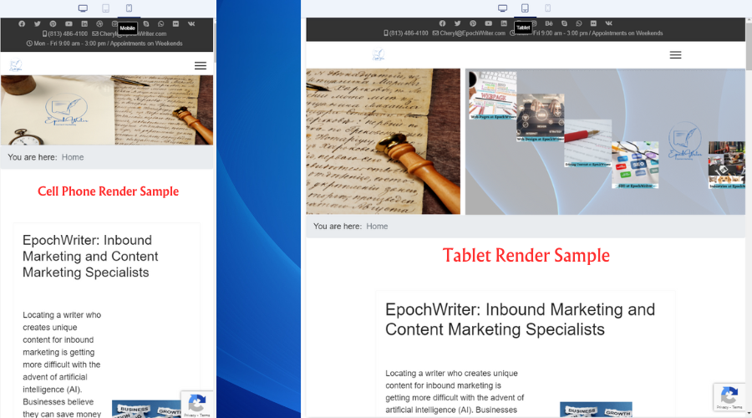752x418 pixels.
Task: Open Facebook icon in tablet preview header
Action: pos(442,23)
